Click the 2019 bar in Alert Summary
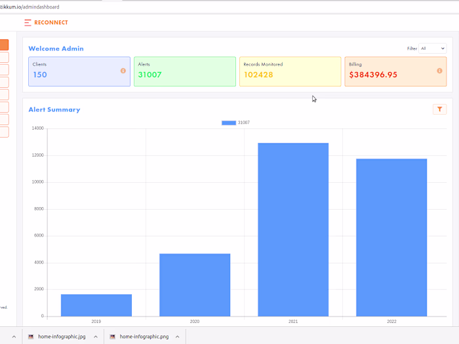459x344 pixels. pyautogui.click(x=96, y=305)
